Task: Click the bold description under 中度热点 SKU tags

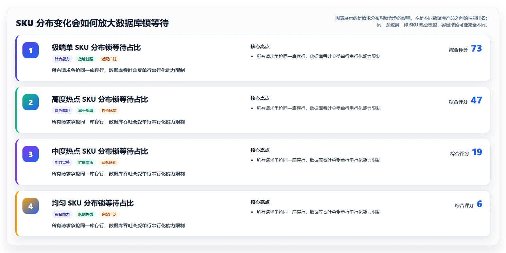Action: 118,174
